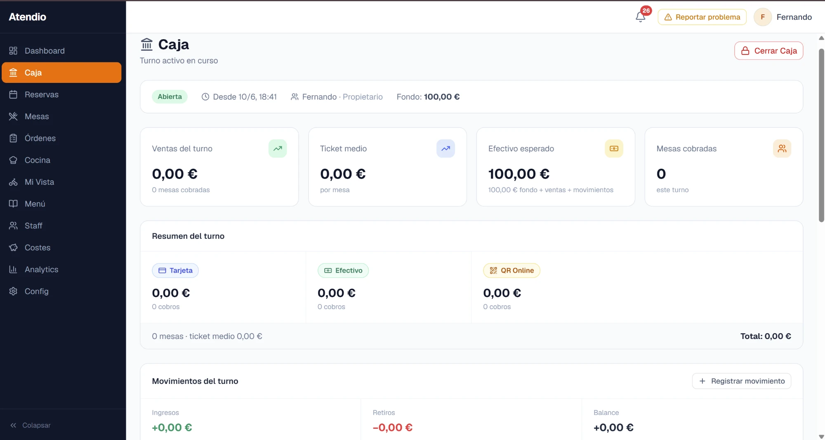This screenshot has width=825, height=440.
Task: Click the Costes piggy bank icon
Action: (x=13, y=247)
